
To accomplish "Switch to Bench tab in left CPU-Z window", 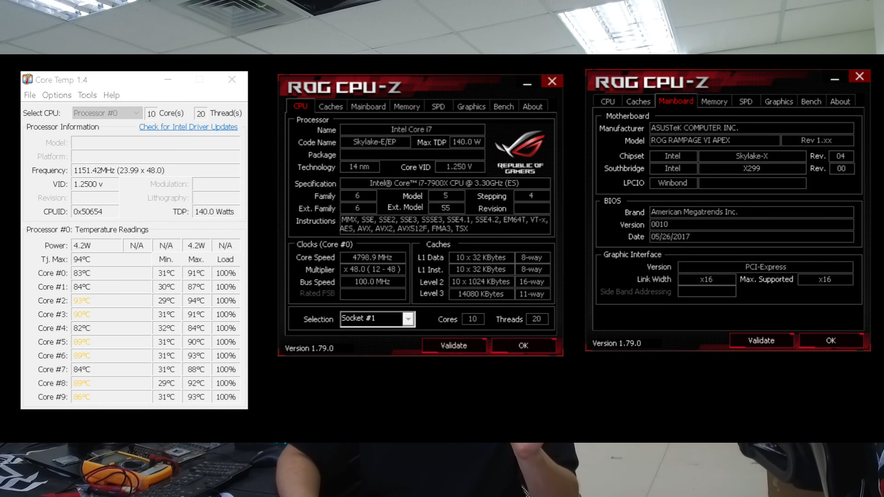I will (504, 107).
